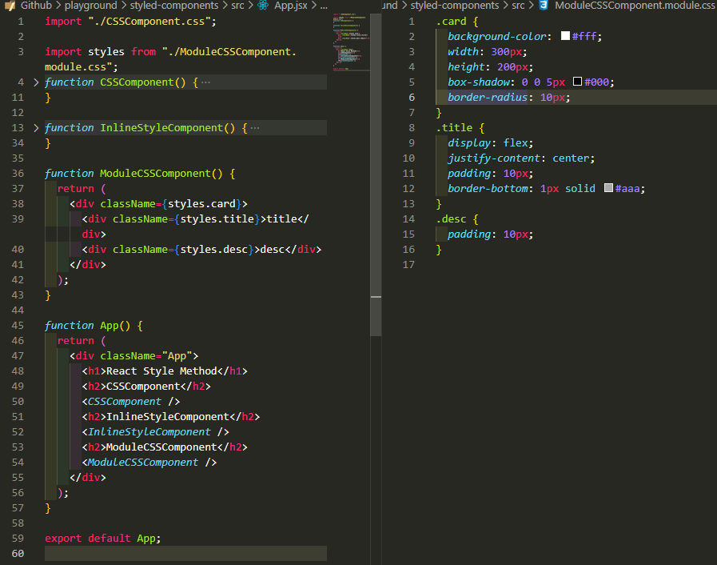Click line number 59 in App.jsx gutter
Screen dimensions: 717x565
18,539
